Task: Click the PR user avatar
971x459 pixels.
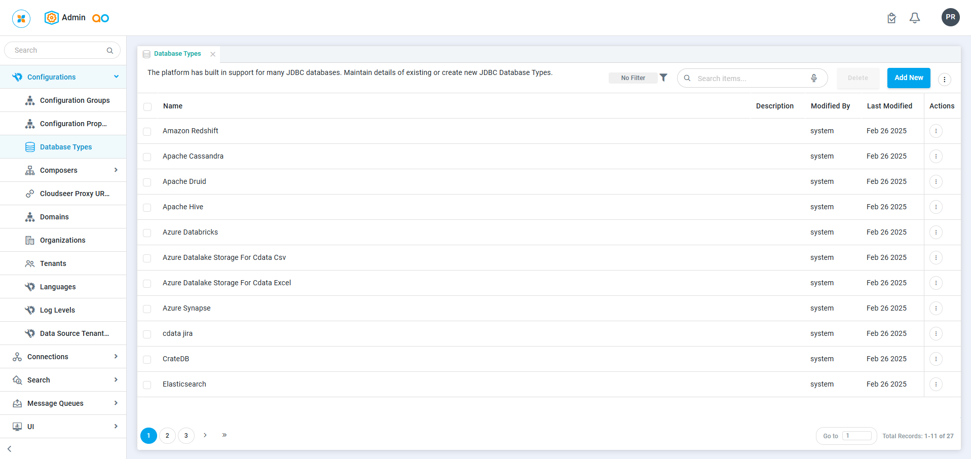Action: pos(950,17)
